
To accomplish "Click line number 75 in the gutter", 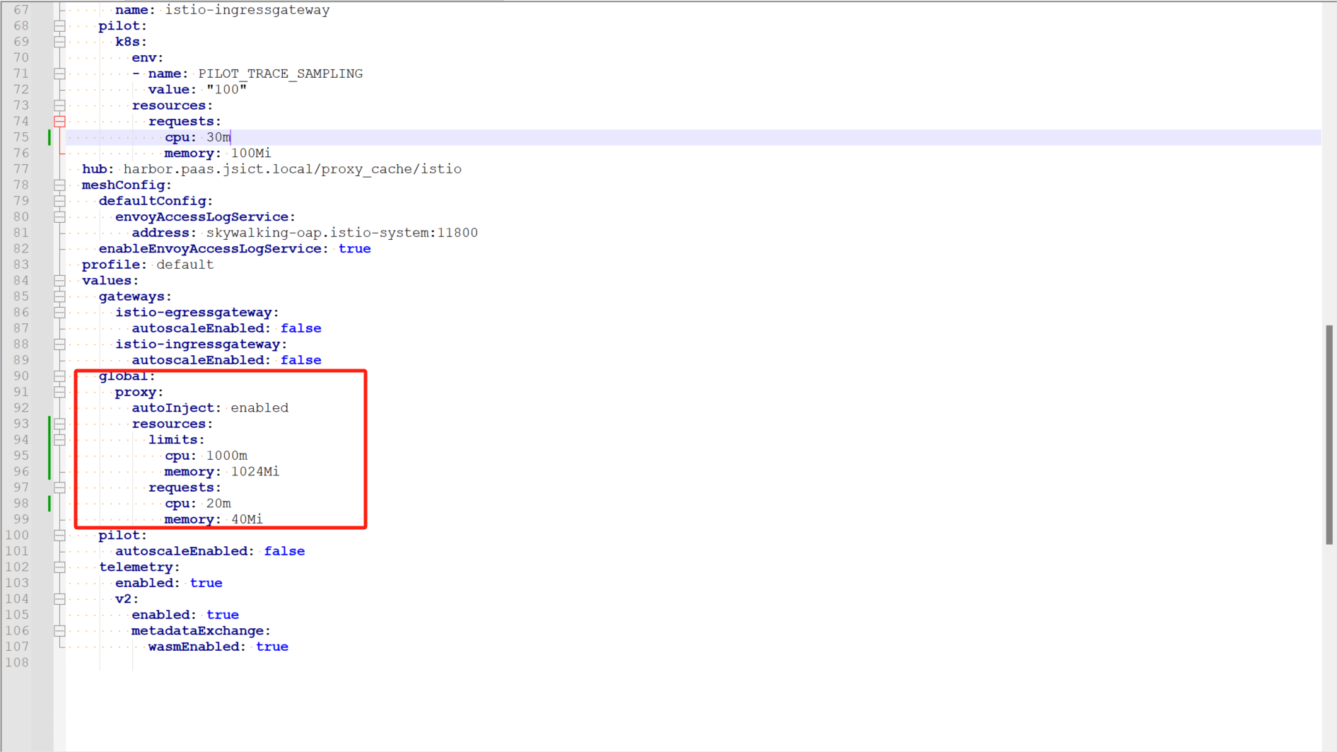I will [x=20, y=137].
